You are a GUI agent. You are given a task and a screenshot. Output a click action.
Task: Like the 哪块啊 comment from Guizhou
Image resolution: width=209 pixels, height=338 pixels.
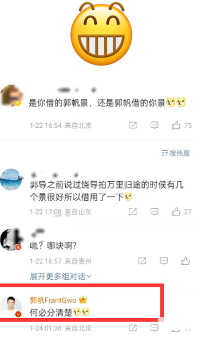click(185, 261)
